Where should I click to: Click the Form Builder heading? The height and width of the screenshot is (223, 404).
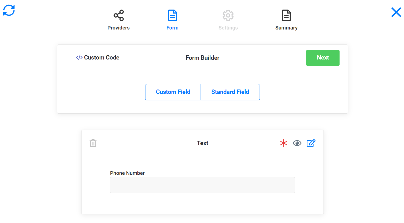[x=202, y=58]
